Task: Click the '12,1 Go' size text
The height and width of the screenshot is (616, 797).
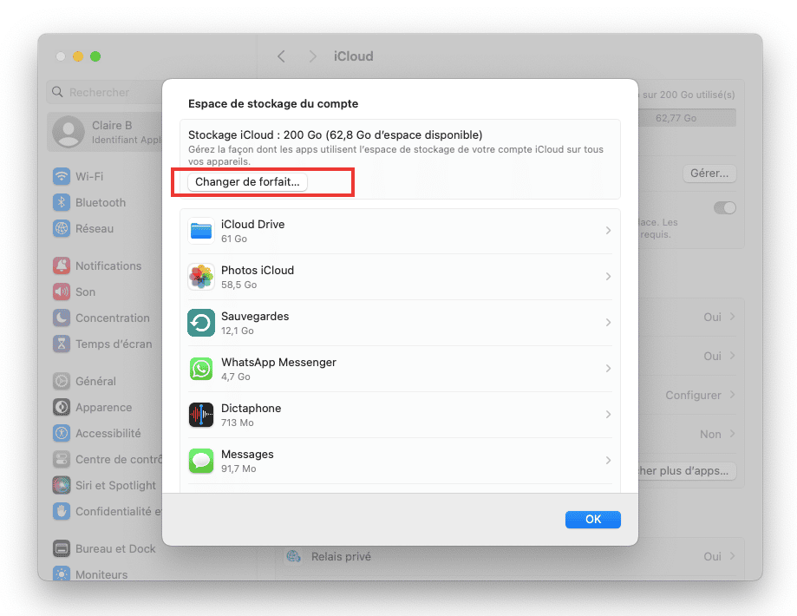Action: [238, 331]
